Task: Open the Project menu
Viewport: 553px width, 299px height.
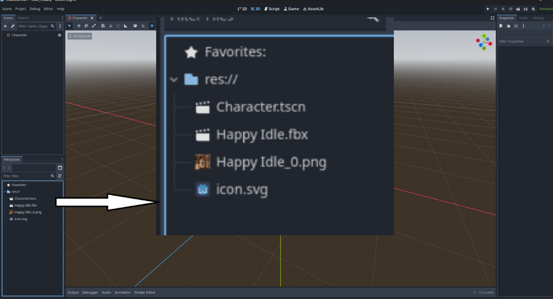Action: 21,9
